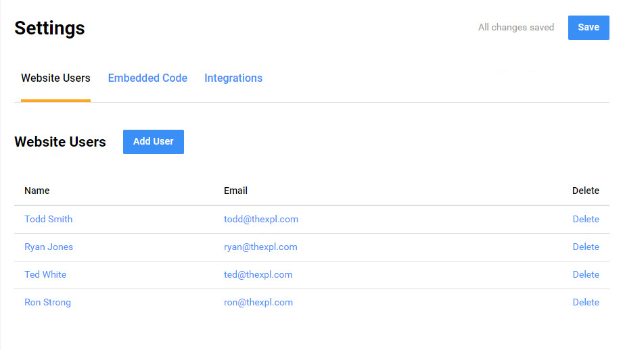
Task: Click the All changes saved status text
Action: 516,28
